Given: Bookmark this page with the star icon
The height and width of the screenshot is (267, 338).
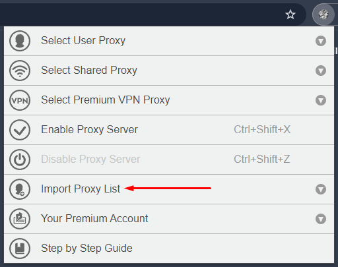Looking at the screenshot, I should coord(290,15).
